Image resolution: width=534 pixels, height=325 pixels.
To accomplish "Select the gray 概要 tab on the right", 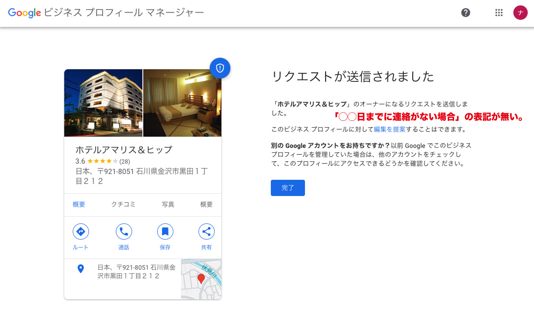I will tap(207, 204).
